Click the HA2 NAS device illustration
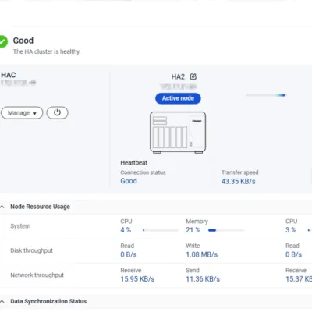 click(x=178, y=133)
